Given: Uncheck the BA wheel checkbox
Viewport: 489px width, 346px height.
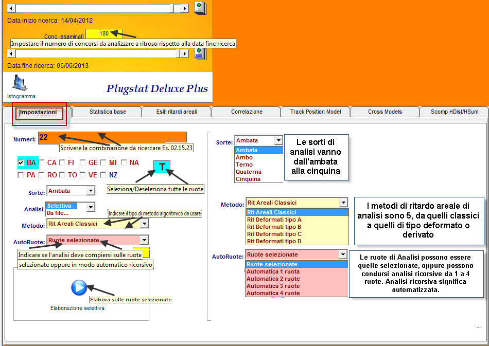Looking at the screenshot, I should click(21, 162).
